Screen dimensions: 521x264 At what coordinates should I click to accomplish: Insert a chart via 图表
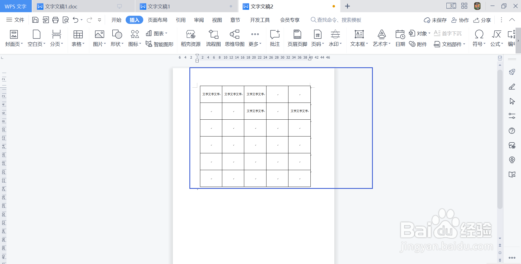156,33
